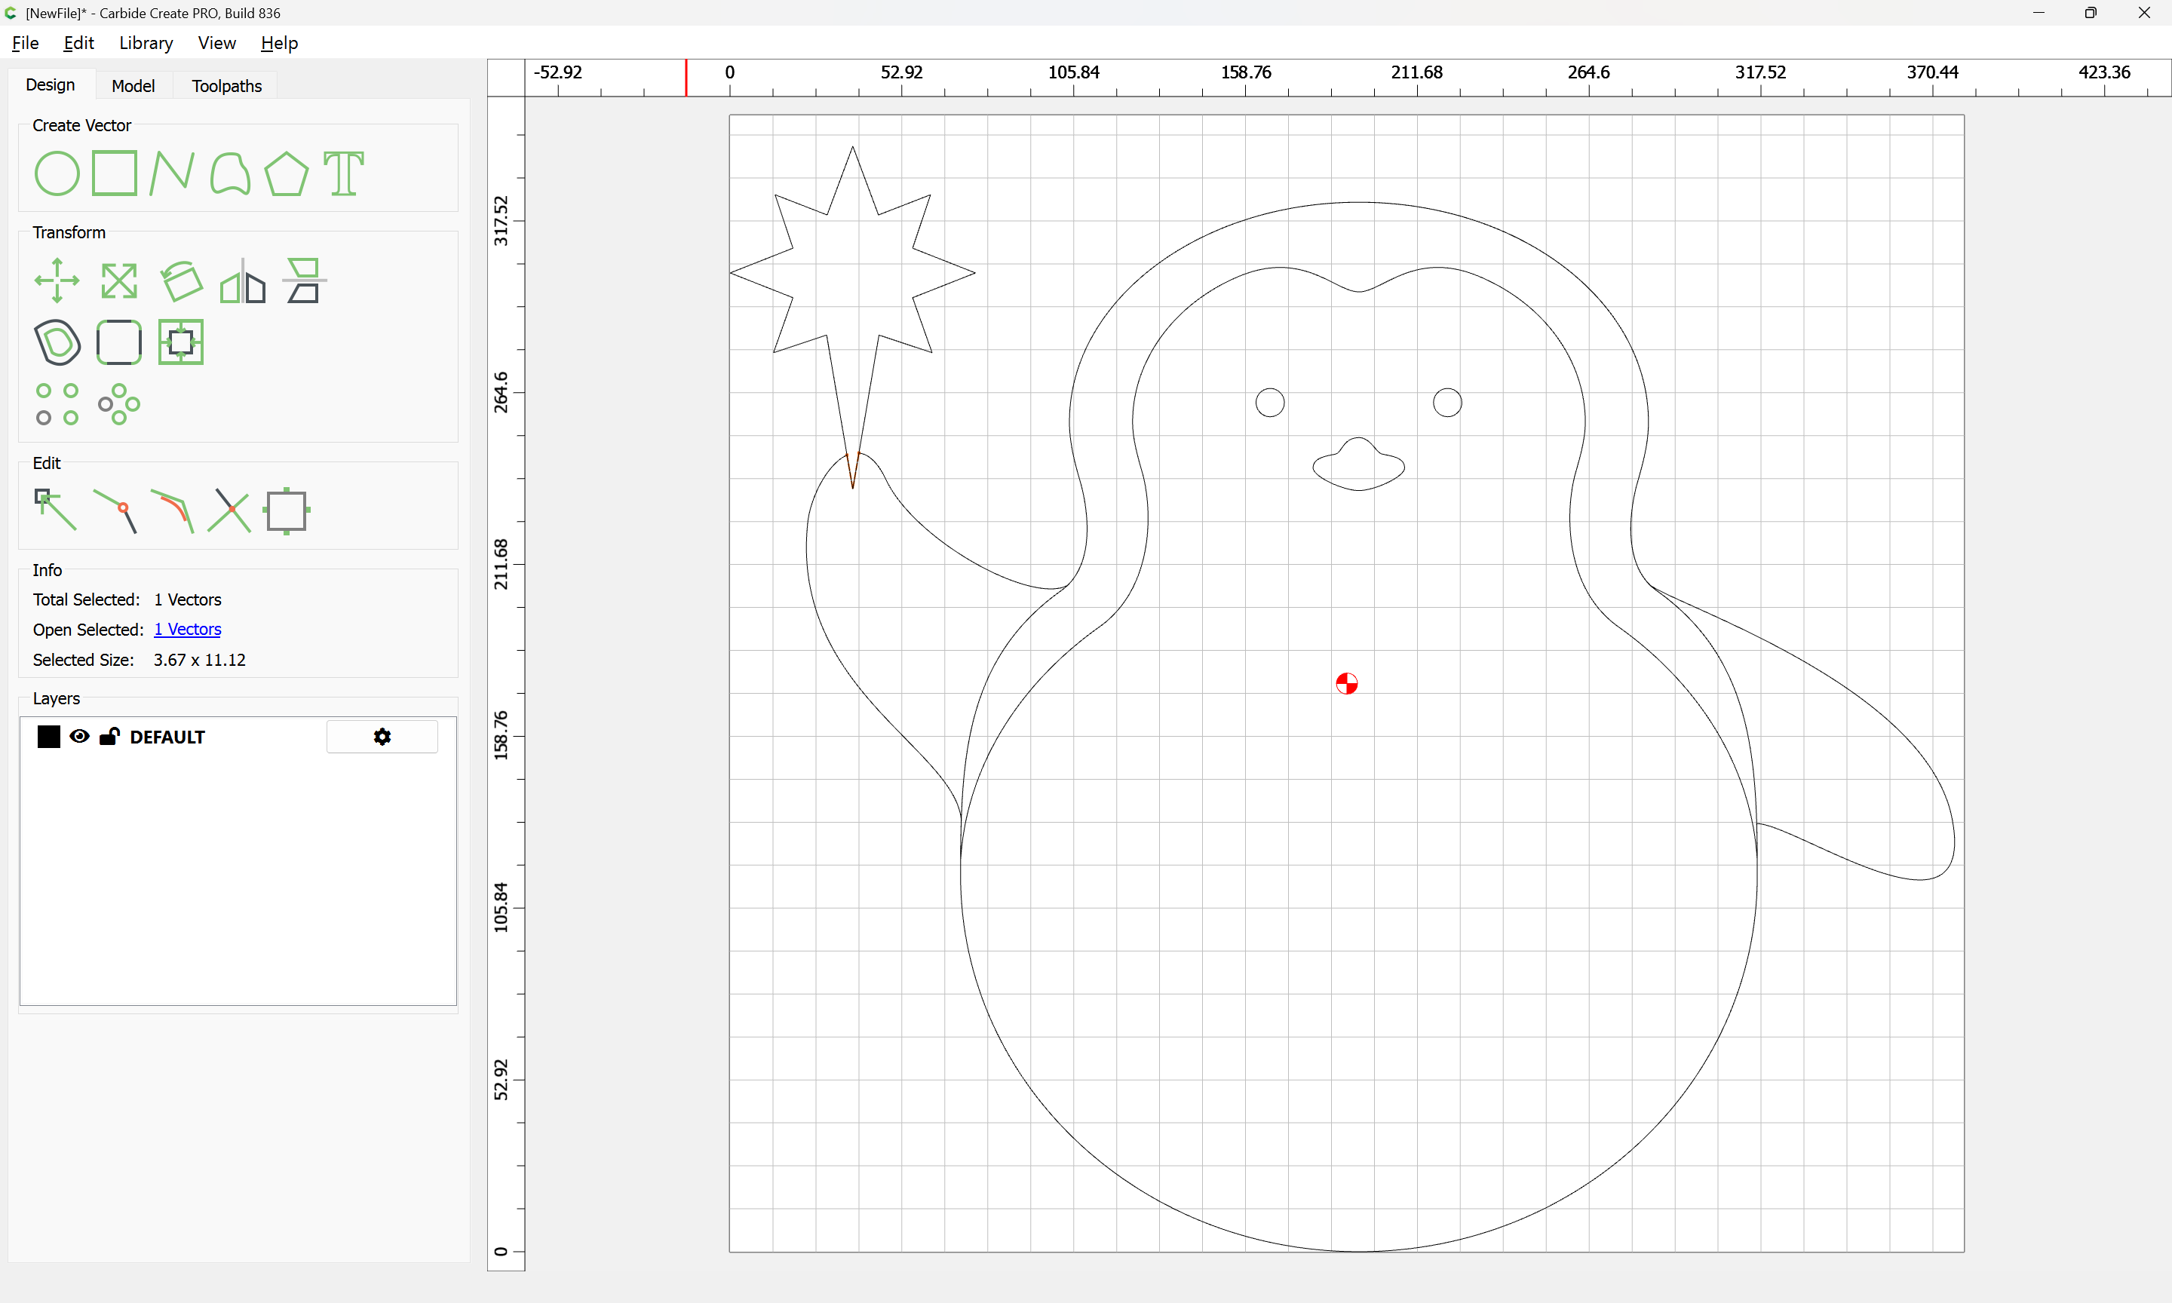This screenshot has height=1303, width=2172.
Task: Click the '1 Vectors' open selected link
Action: 187,630
